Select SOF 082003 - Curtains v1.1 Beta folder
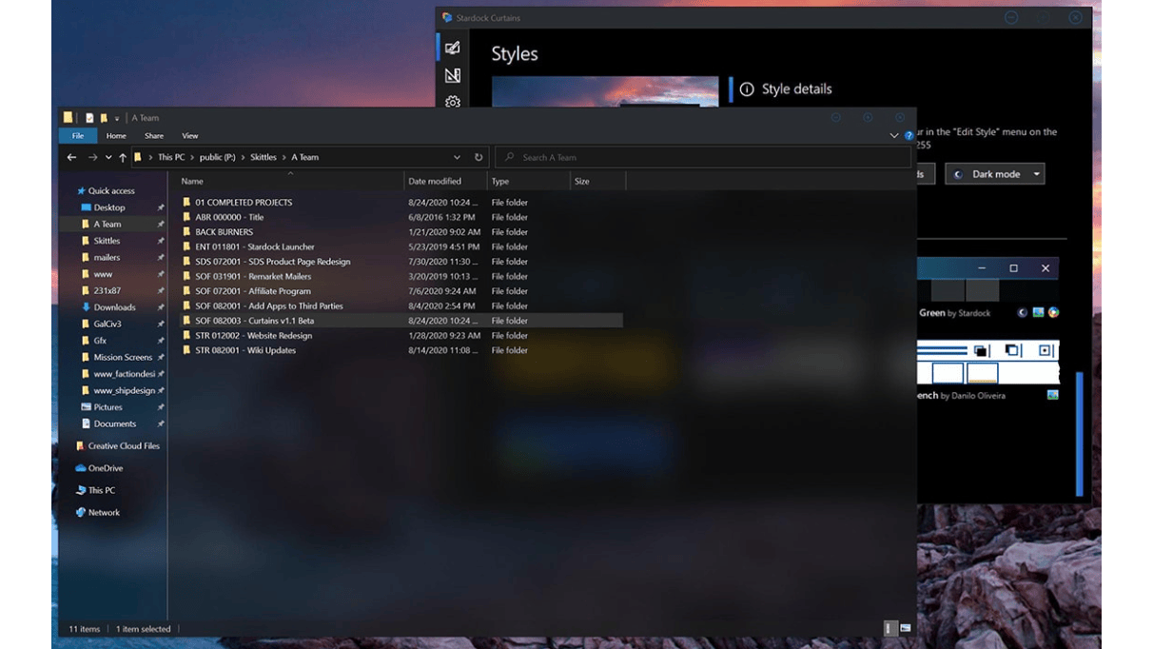The image size is (1153, 649). pos(401,321)
